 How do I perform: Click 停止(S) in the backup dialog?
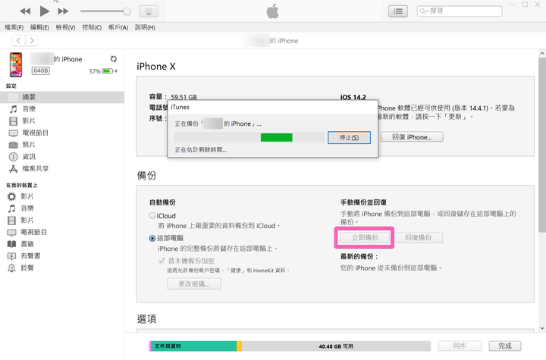pos(349,137)
